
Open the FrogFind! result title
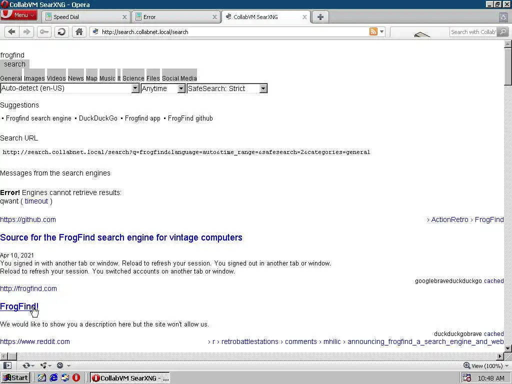[x=19, y=306]
